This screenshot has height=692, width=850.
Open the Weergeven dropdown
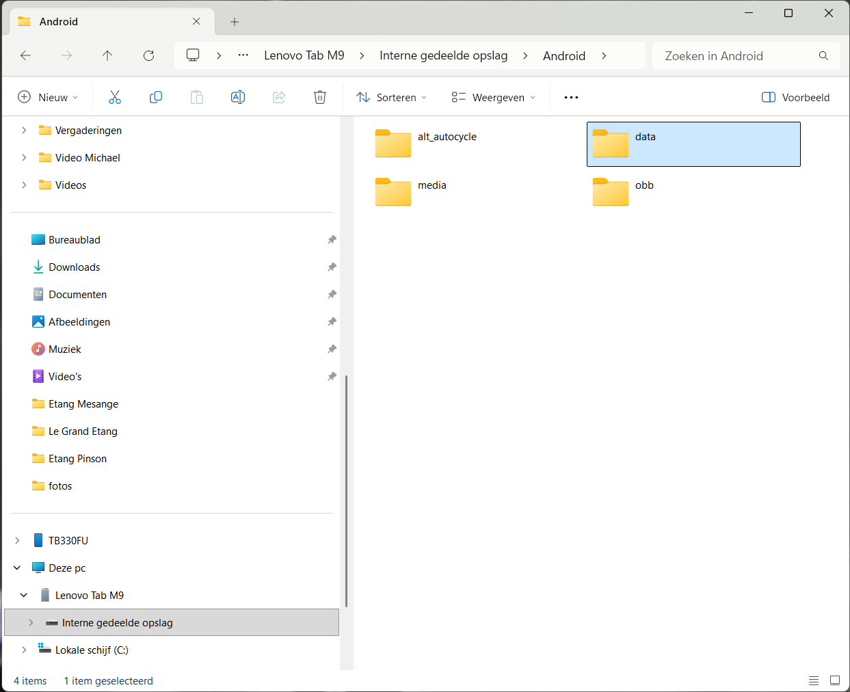(x=493, y=97)
